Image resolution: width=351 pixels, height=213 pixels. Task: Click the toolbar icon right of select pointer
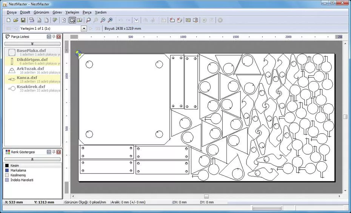pyautogui.click(x=80, y=20)
